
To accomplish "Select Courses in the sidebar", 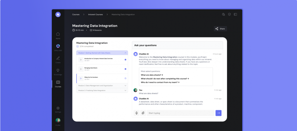I will coord(58,84).
